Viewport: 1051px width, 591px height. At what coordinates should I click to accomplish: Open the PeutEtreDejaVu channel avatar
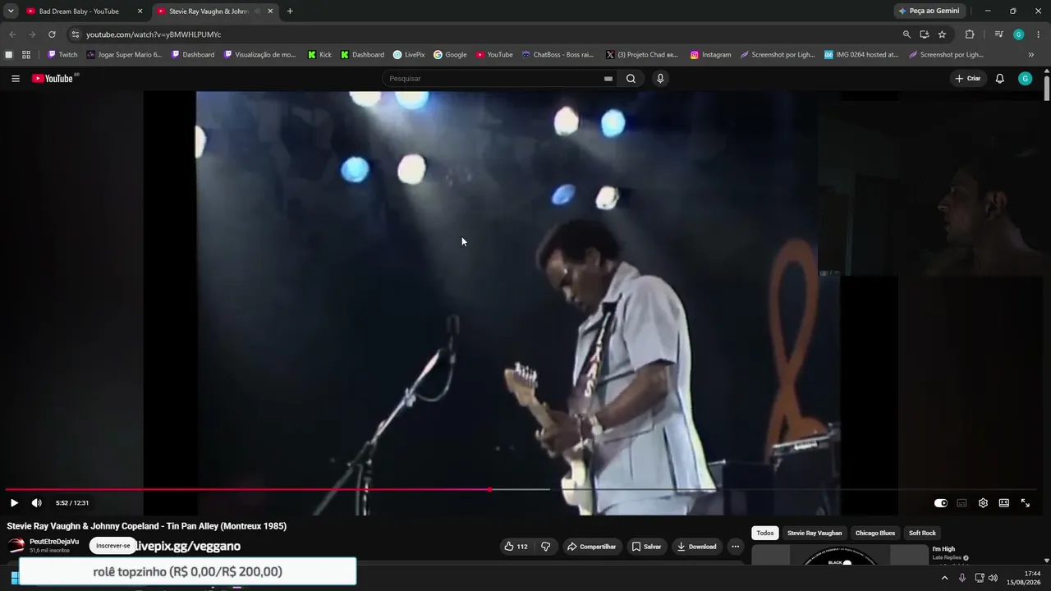[x=16, y=546]
